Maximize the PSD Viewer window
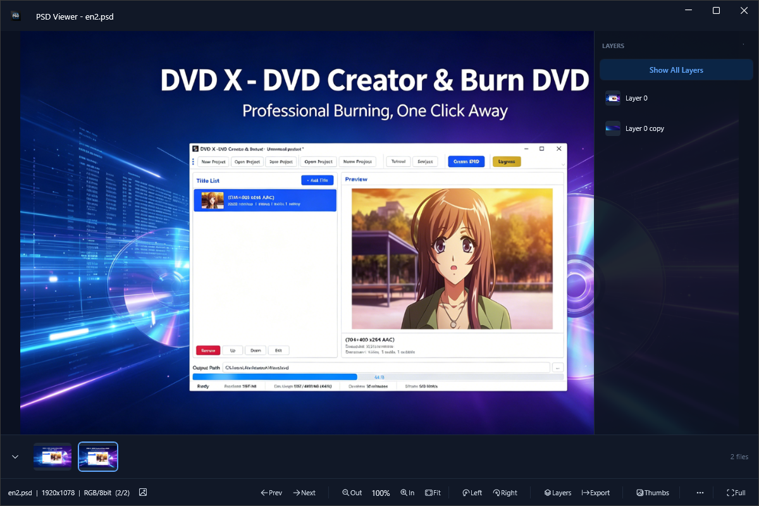The image size is (759, 506). coord(716,11)
